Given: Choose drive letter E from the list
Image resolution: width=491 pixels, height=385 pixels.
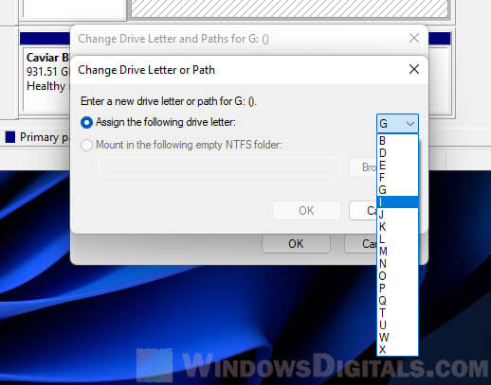Looking at the screenshot, I should 397,166.
